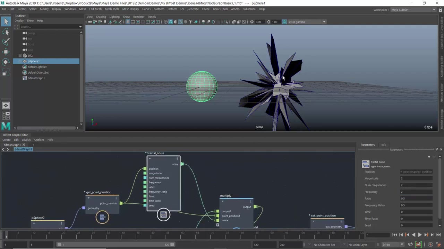Click the Magnitude value field
The image size is (444, 249).
click(416, 178)
